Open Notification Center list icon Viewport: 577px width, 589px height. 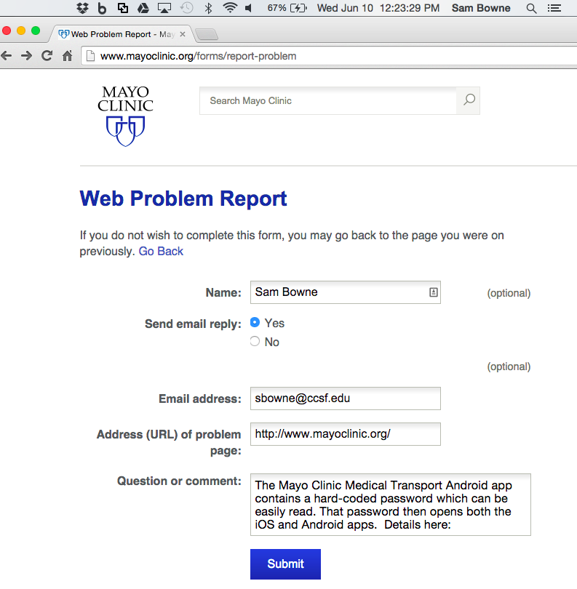(x=554, y=8)
